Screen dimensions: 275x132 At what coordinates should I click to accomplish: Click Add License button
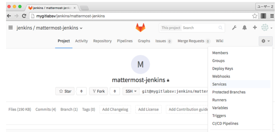pyautogui.click(x=148, y=109)
